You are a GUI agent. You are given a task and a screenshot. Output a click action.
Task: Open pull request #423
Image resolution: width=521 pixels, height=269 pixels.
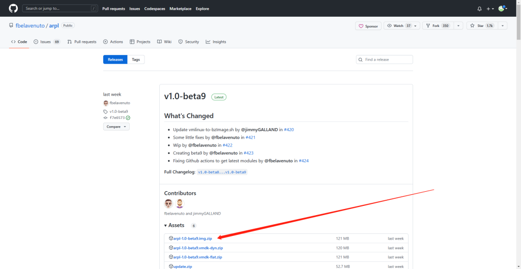[248, 153]
